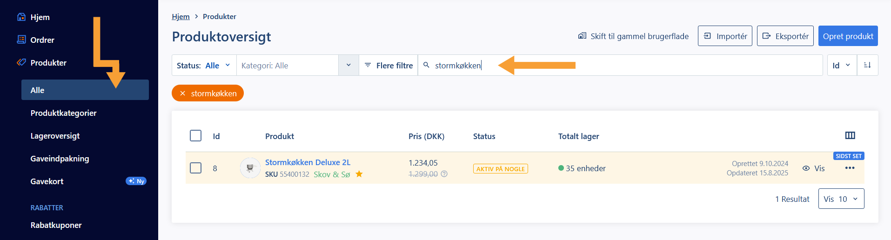
Task: Expand the Kategori: Alle combo box
Action: click(348, 65)
